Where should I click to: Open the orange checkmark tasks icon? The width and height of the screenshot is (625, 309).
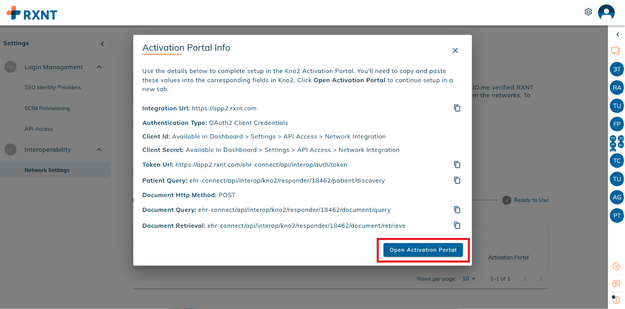coord(616,266)
